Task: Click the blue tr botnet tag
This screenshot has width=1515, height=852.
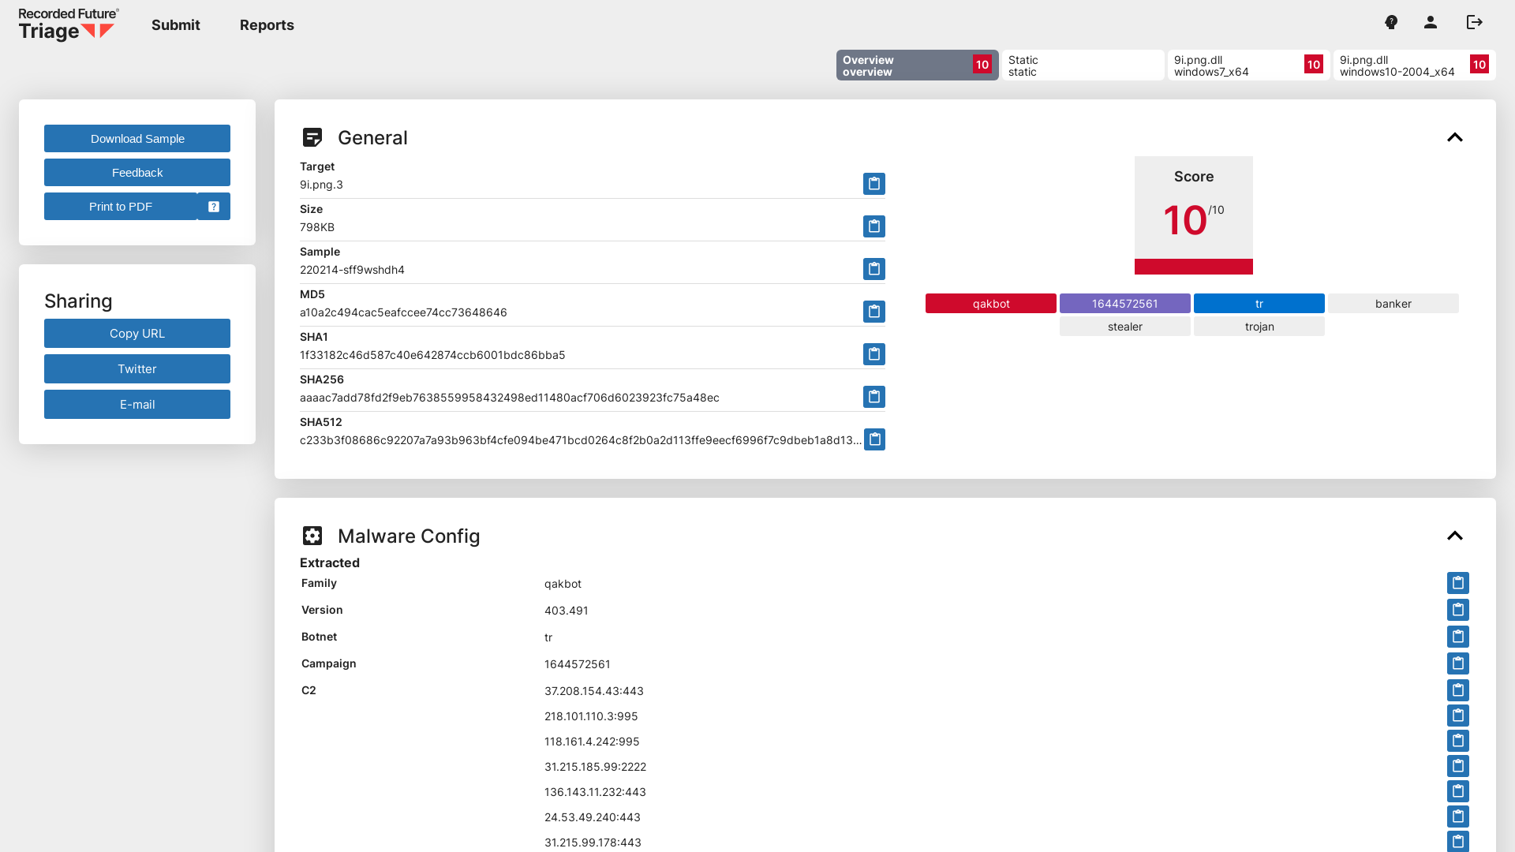Action: (1259, 304)
